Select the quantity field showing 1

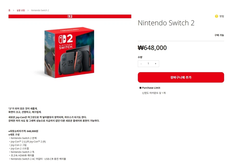[x=148, y=64]
